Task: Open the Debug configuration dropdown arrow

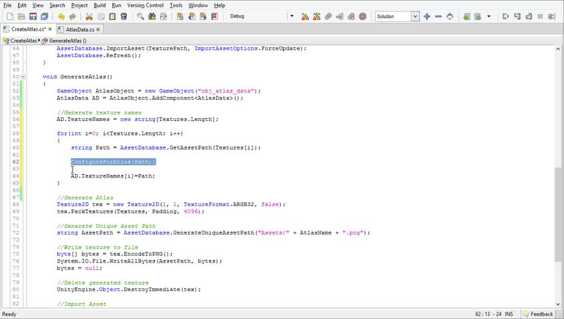Action: [x=292, y=16]
